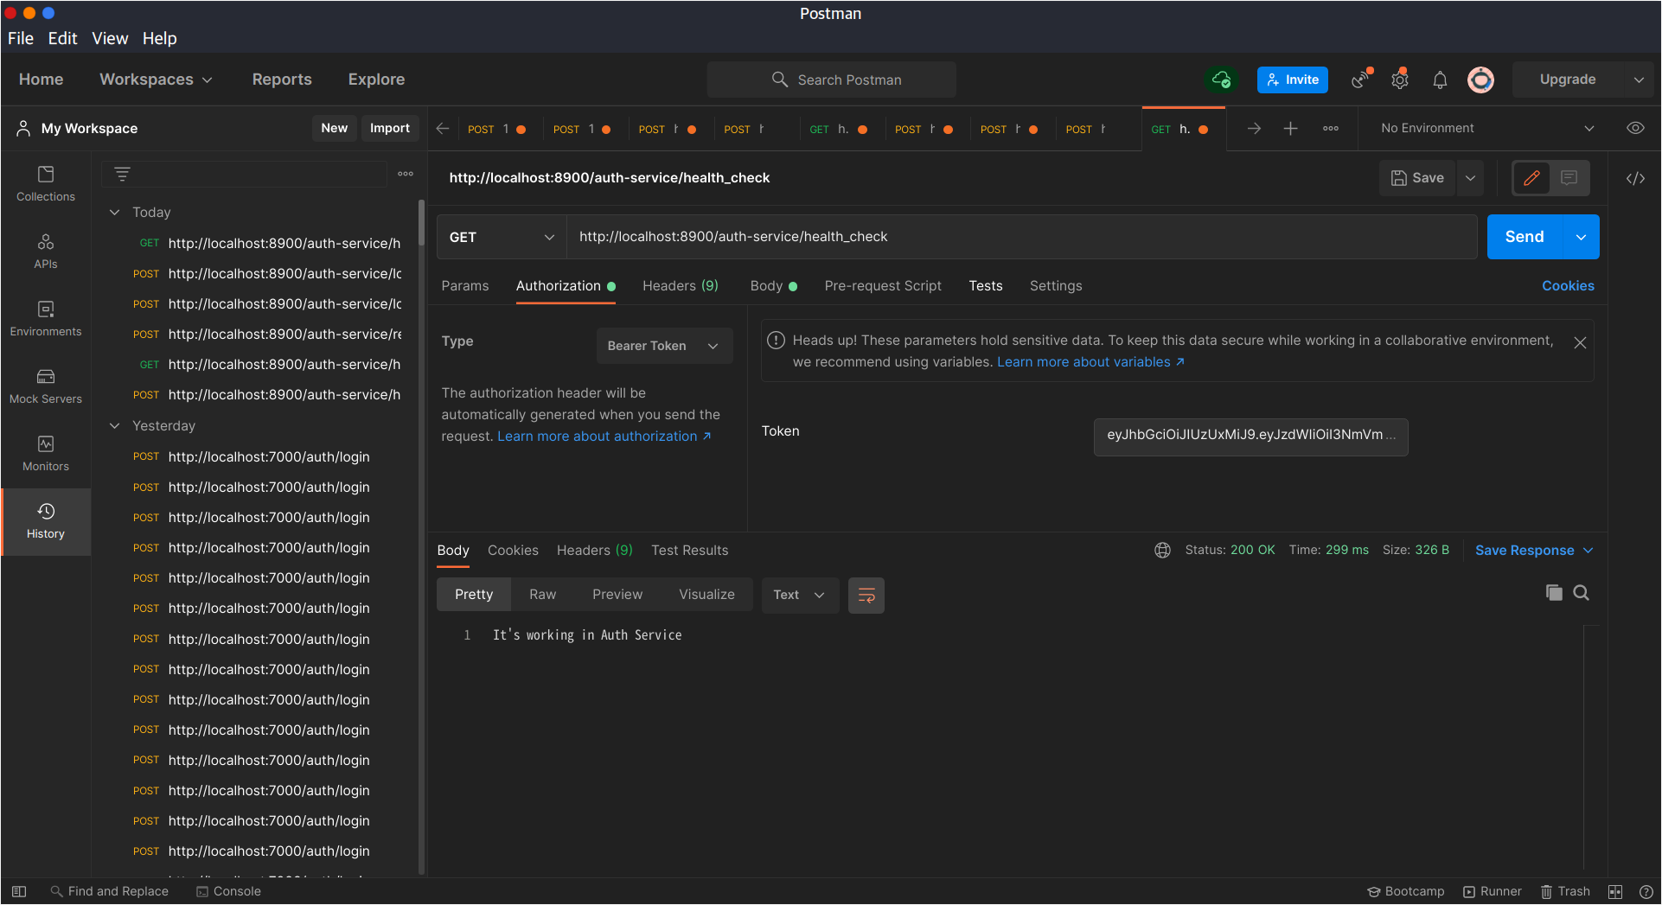Open the Mock Servers sidebar panel
The image size is (1662, 905).
pyautogui.click(x=46, y=386)
